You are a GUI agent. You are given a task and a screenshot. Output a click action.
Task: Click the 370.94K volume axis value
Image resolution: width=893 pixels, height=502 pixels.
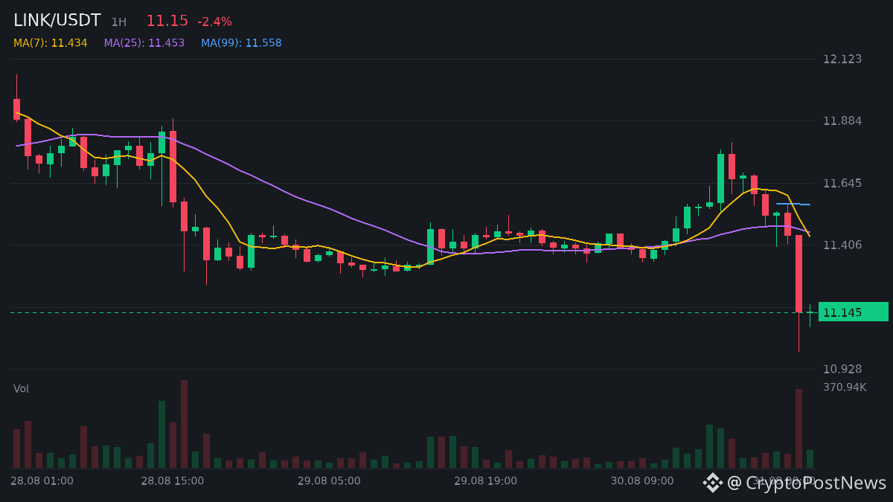(x=845, y=387)
